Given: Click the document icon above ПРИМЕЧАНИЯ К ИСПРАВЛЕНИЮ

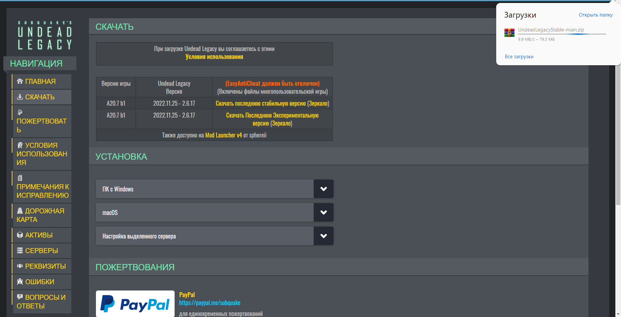Looking at the screenshot, I should [20, 178].
